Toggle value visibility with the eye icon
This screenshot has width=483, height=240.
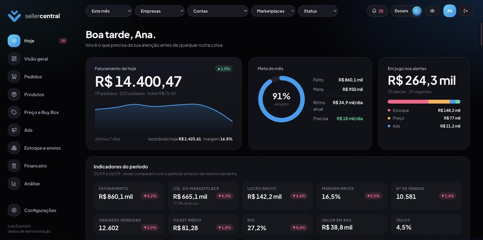tap(432, 11)
